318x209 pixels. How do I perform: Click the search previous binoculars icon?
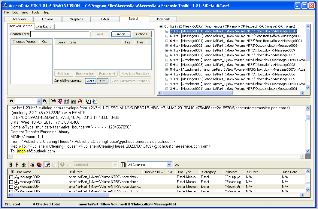tap(11, 101)
